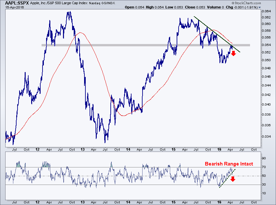
Task: Click the 15-Apr-2016 date label
Action: coord(14,7)
